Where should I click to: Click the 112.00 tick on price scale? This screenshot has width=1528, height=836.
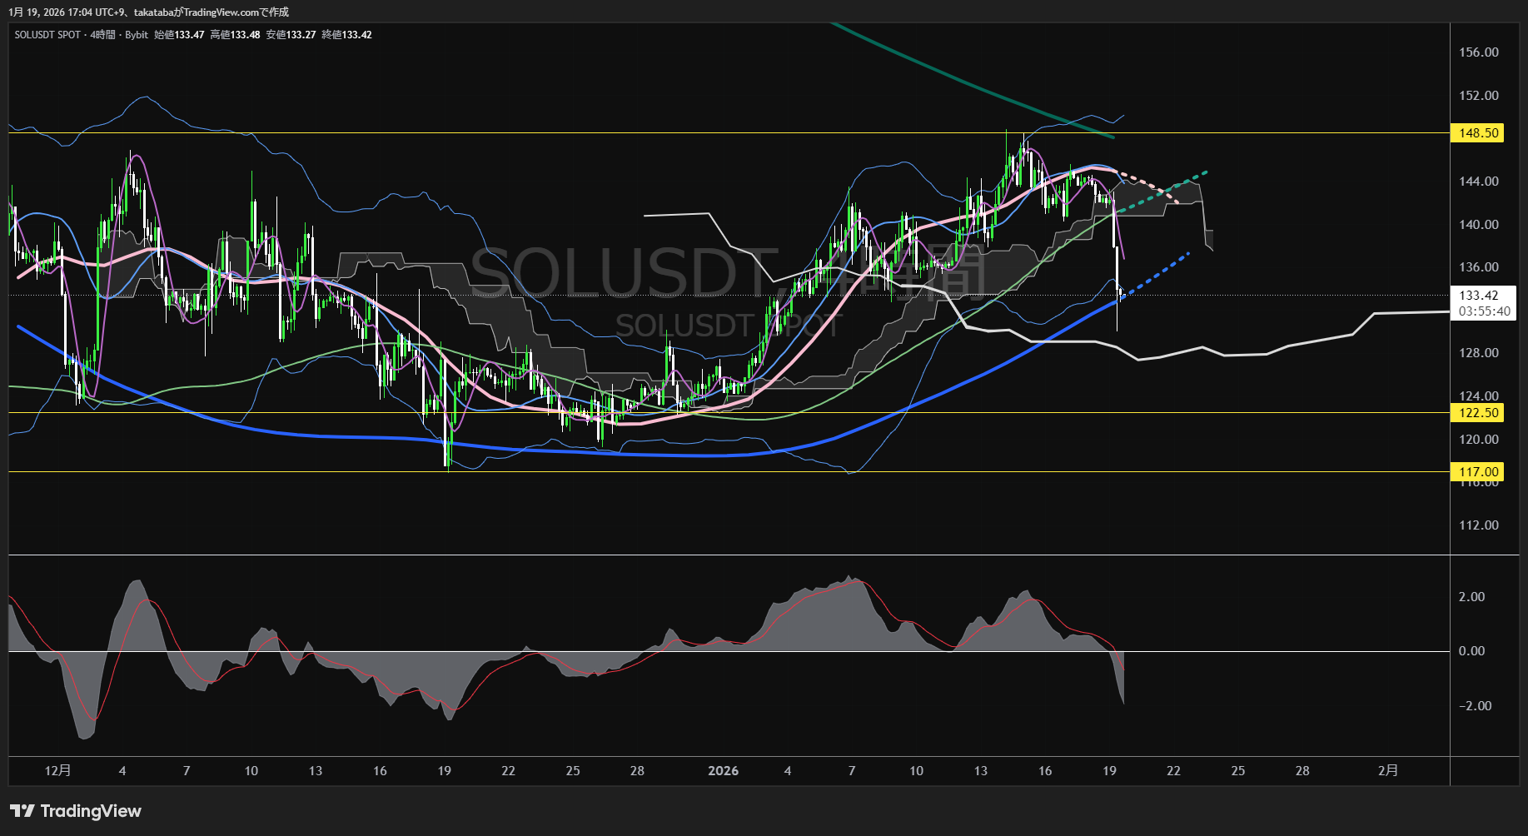coord(1478,525)
